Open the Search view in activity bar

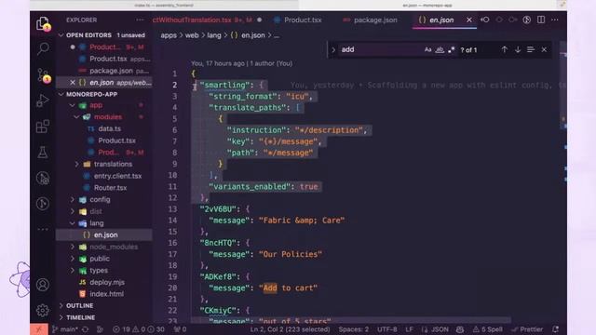tap(43, 49)
